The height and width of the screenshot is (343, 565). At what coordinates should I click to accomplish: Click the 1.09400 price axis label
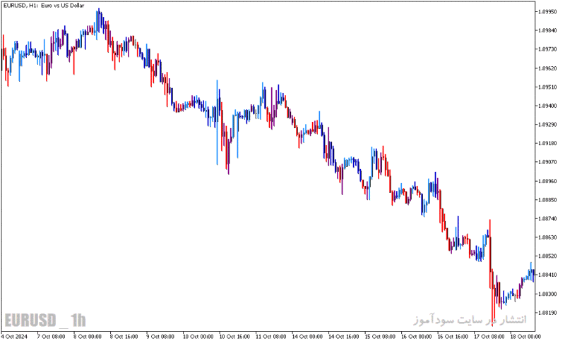click(x=547, y=106)
